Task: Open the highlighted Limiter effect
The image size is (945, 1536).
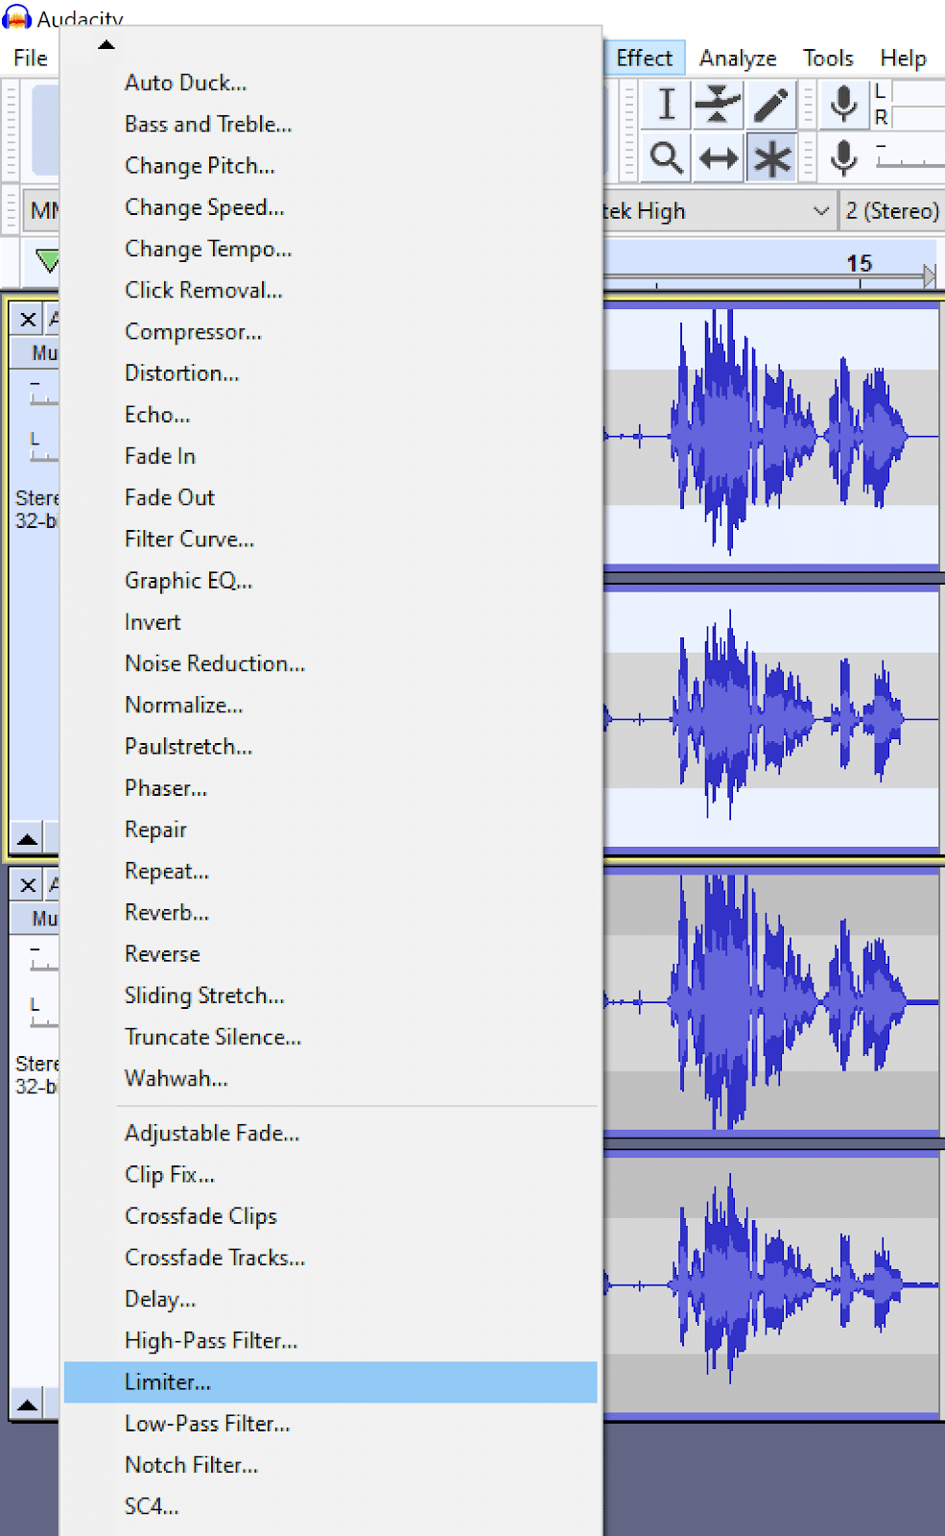Action: (331, 1381)
